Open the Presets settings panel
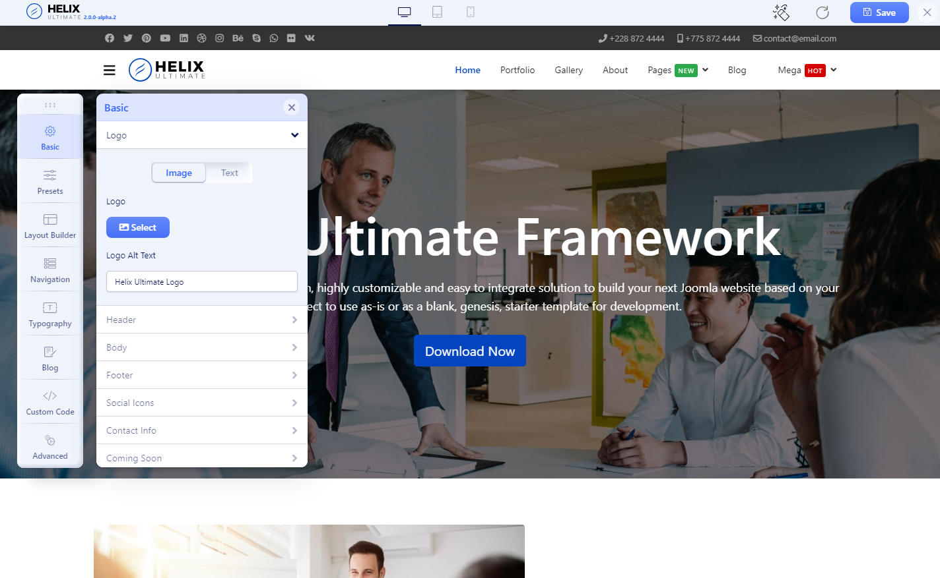940x578 pixels. (50, 181)
